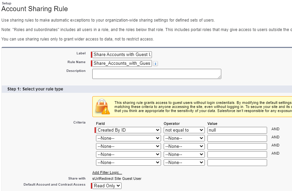The width and height of the screenshot is (292, 191).
Task: Click the info icon beside Rule Name
Action: click(155, 63)
